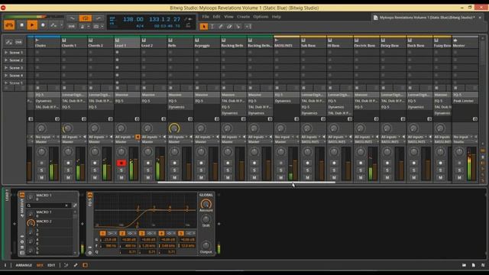Clear the Massive parameter search field

[x=66, y=205]
